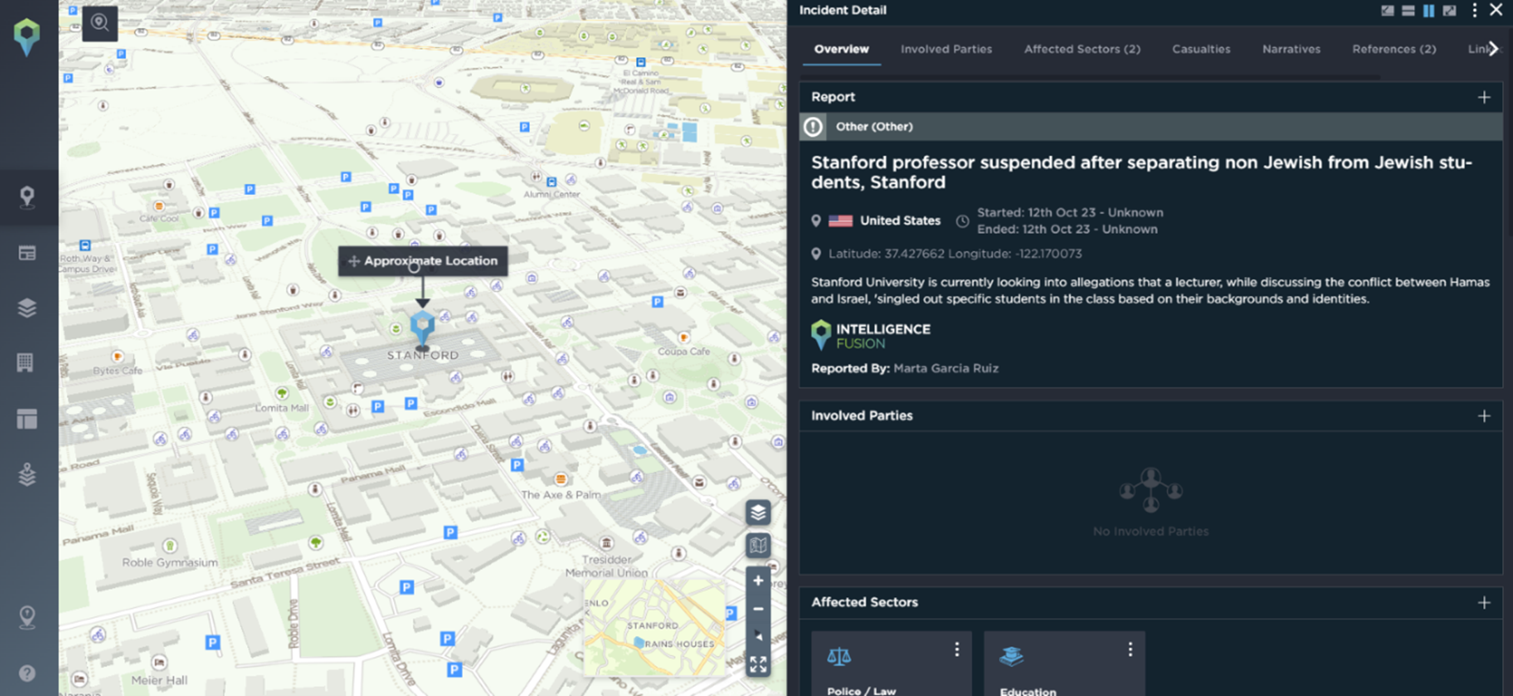Image resolution: width=1513 pixels, height=696 pixels.
Task: Open the map layers button on map
Action: (x=758, y=513)
